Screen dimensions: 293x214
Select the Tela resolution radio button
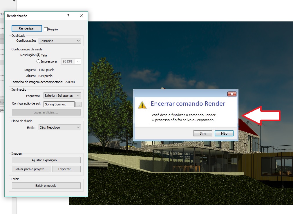coord(39,55)
